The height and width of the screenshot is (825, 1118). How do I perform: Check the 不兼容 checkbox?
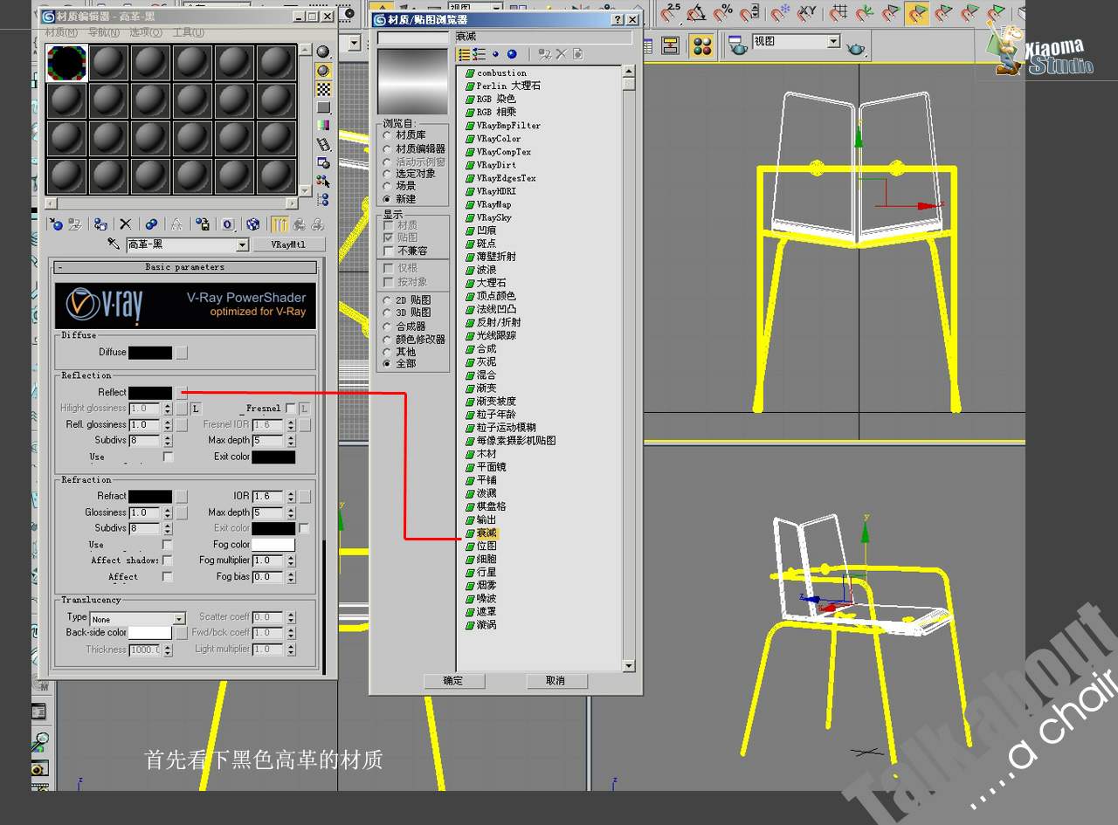point(389,251)
